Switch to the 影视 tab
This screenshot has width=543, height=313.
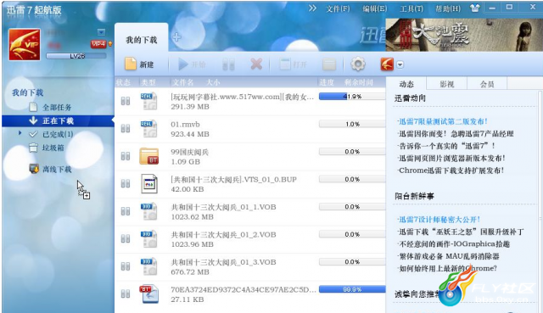(447, 84)
